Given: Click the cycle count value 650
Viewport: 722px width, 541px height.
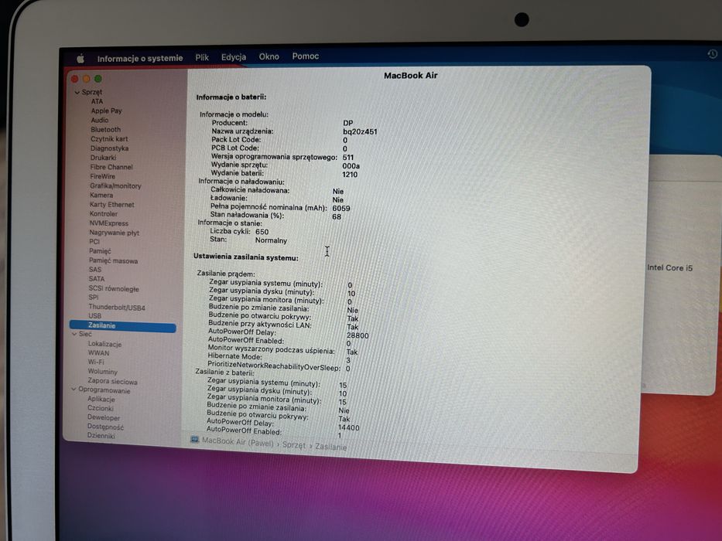Looking at the screenshot, I should pos(262,232).
